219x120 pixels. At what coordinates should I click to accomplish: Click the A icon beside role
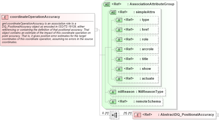point(119,40)
